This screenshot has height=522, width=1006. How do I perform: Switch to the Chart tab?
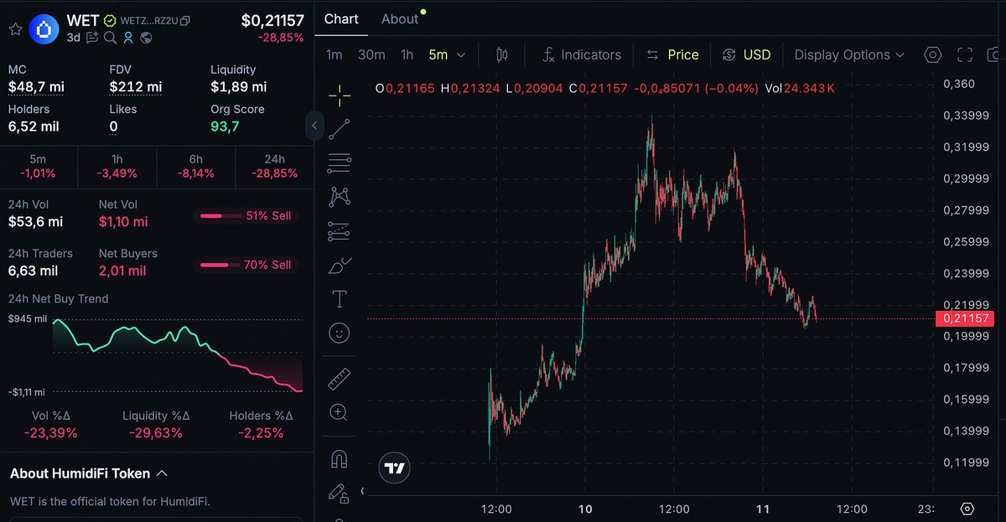341,18
